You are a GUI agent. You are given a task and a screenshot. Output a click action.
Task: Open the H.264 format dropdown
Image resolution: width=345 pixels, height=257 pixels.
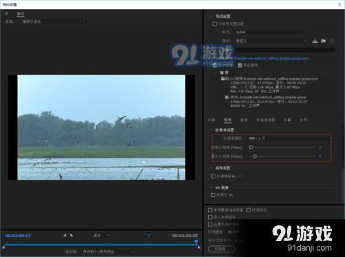click(x=271, y=32)
